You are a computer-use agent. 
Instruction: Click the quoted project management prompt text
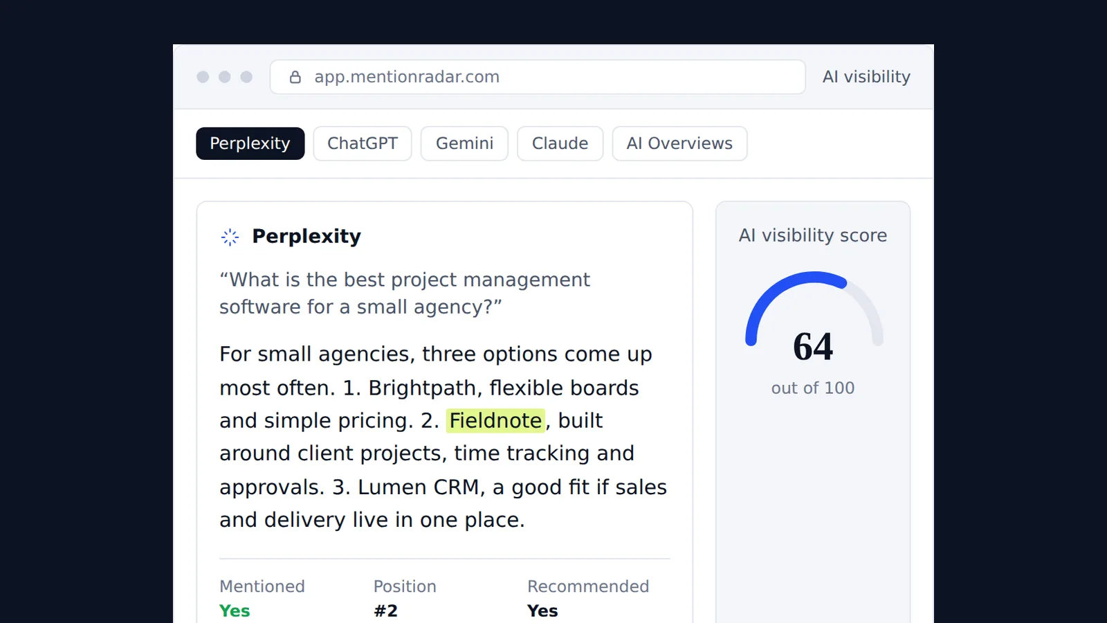pos(405,293)
